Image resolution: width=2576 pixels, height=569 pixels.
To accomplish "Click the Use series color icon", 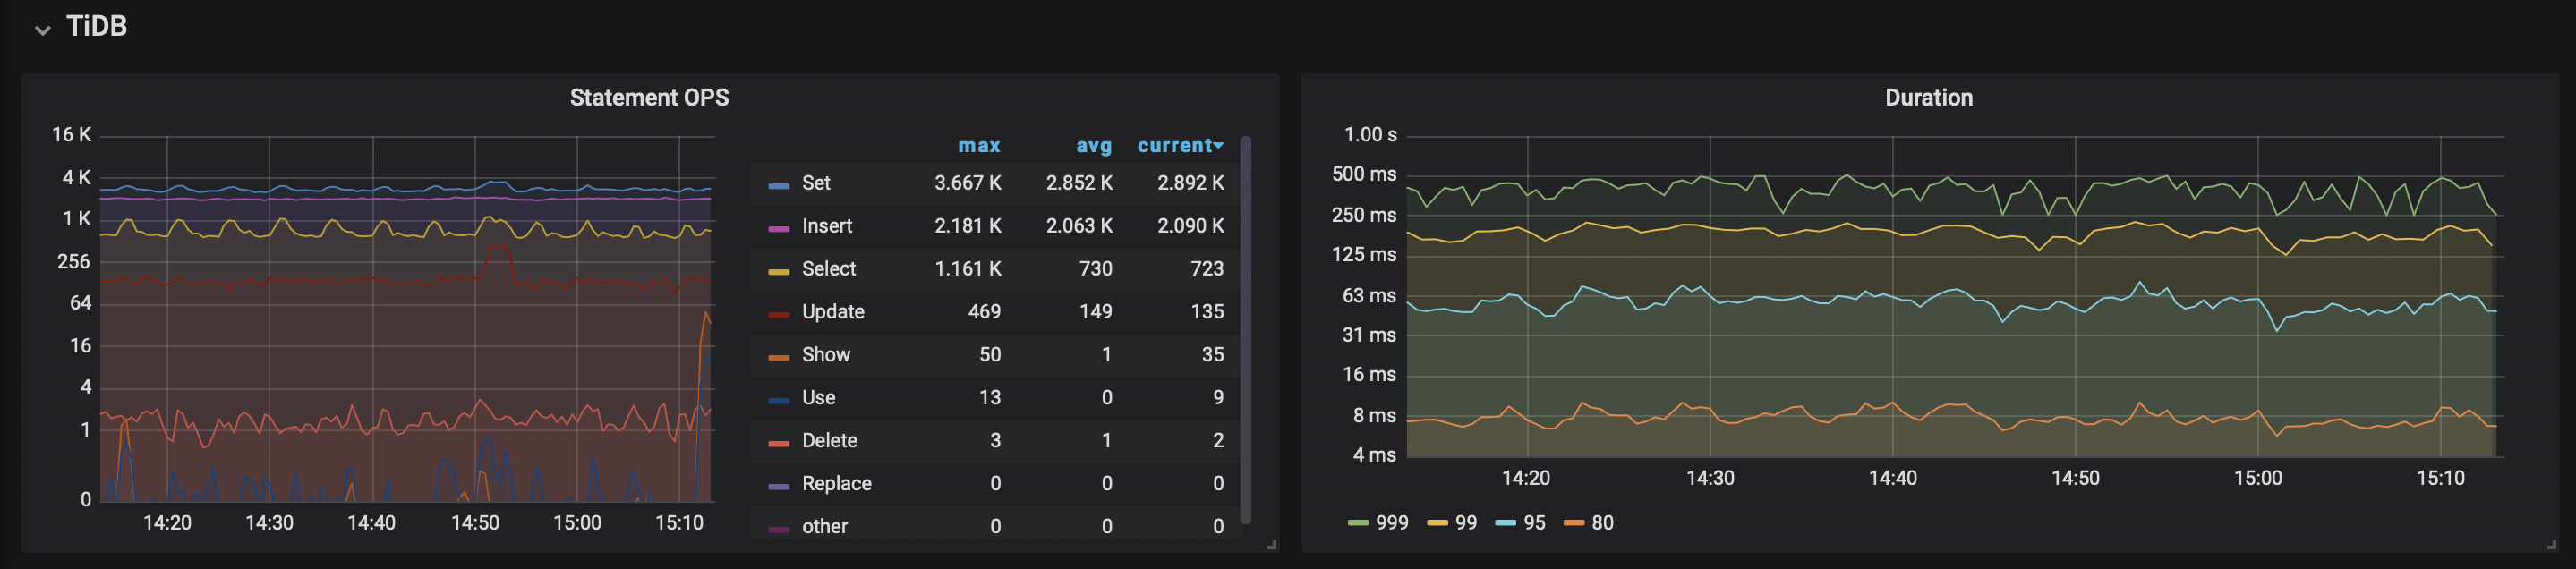I will 778,400.
